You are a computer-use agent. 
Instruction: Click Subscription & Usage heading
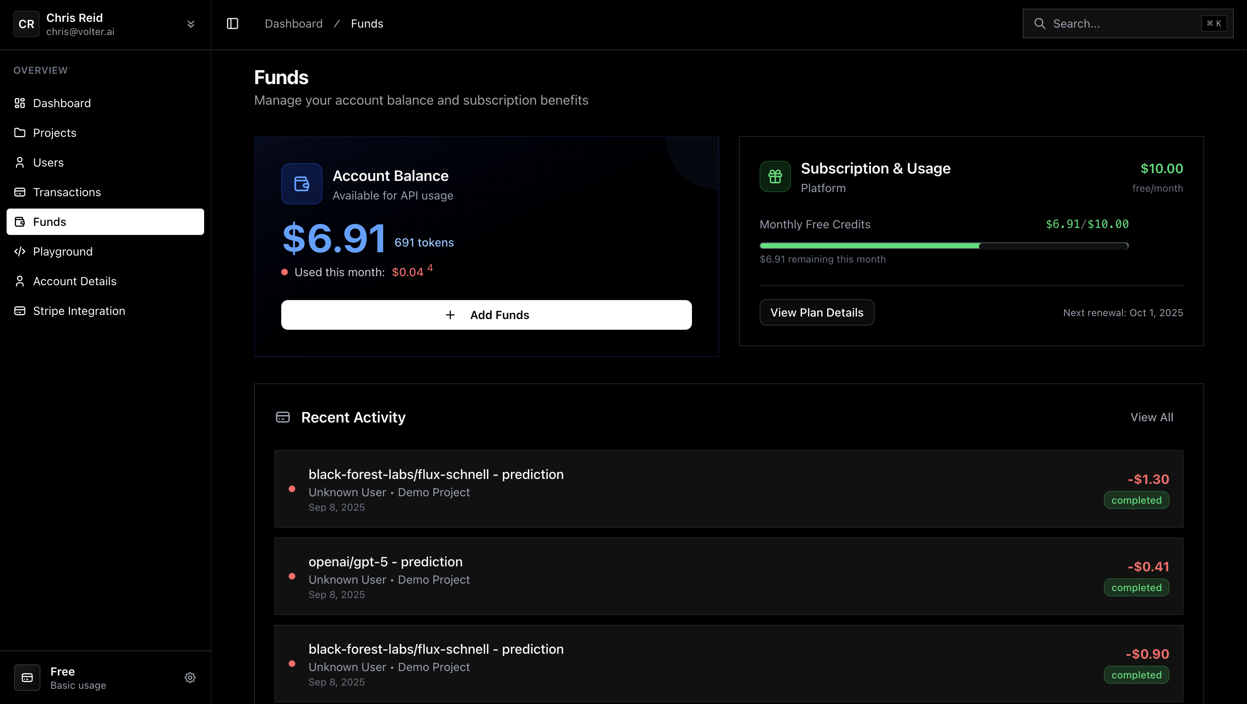tap(876, 169)
